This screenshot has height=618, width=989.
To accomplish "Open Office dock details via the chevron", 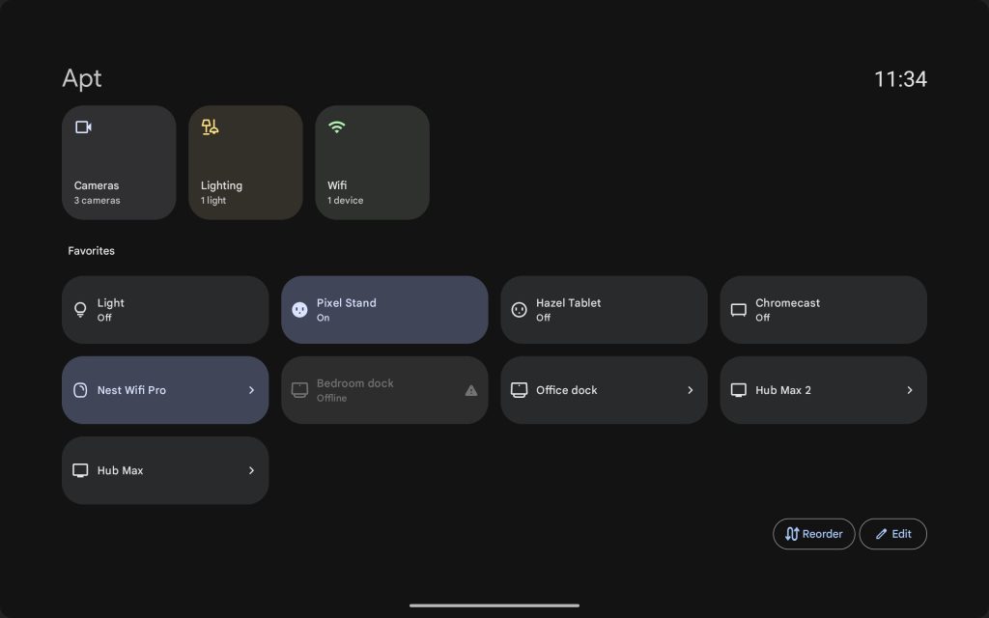I will coord(690,390).
